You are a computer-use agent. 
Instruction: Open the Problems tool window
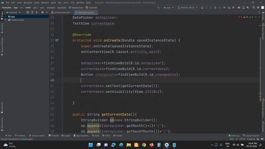[x=20, y=136]
